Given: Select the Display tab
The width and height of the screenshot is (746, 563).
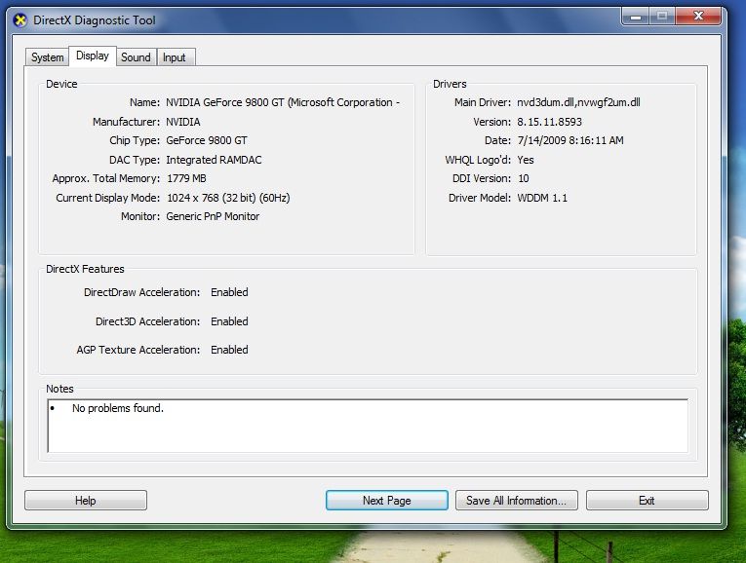Looking at the screenshot, I should point(93,56).
